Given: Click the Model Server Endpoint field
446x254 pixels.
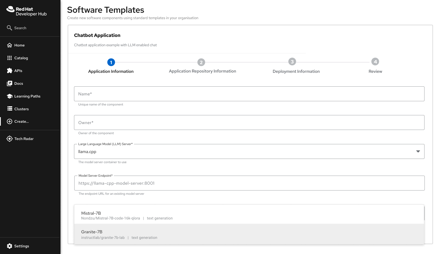Looking at the screenshot, I should coord(249,183).
